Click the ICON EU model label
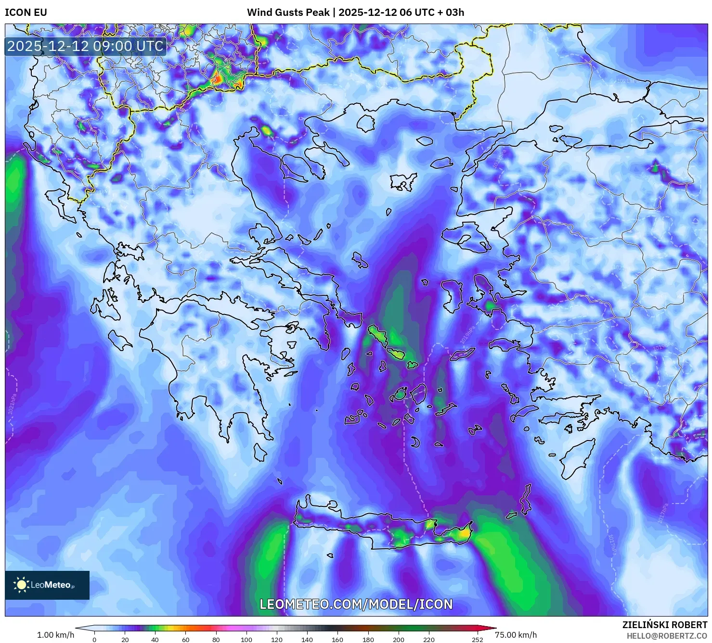The width and height of the screenshot is (712, 643). point(26,13)
